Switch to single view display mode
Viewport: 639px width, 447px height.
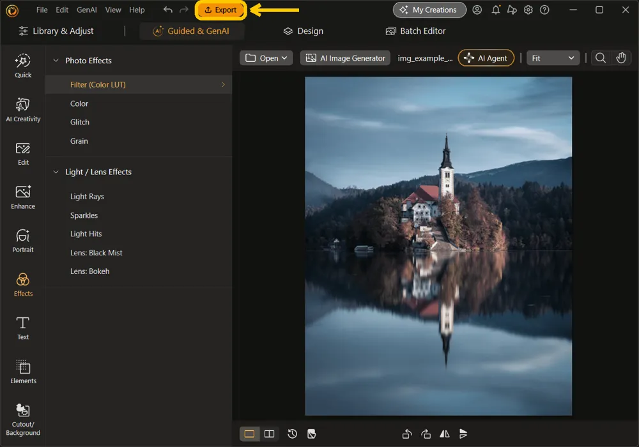coord(249,434)
